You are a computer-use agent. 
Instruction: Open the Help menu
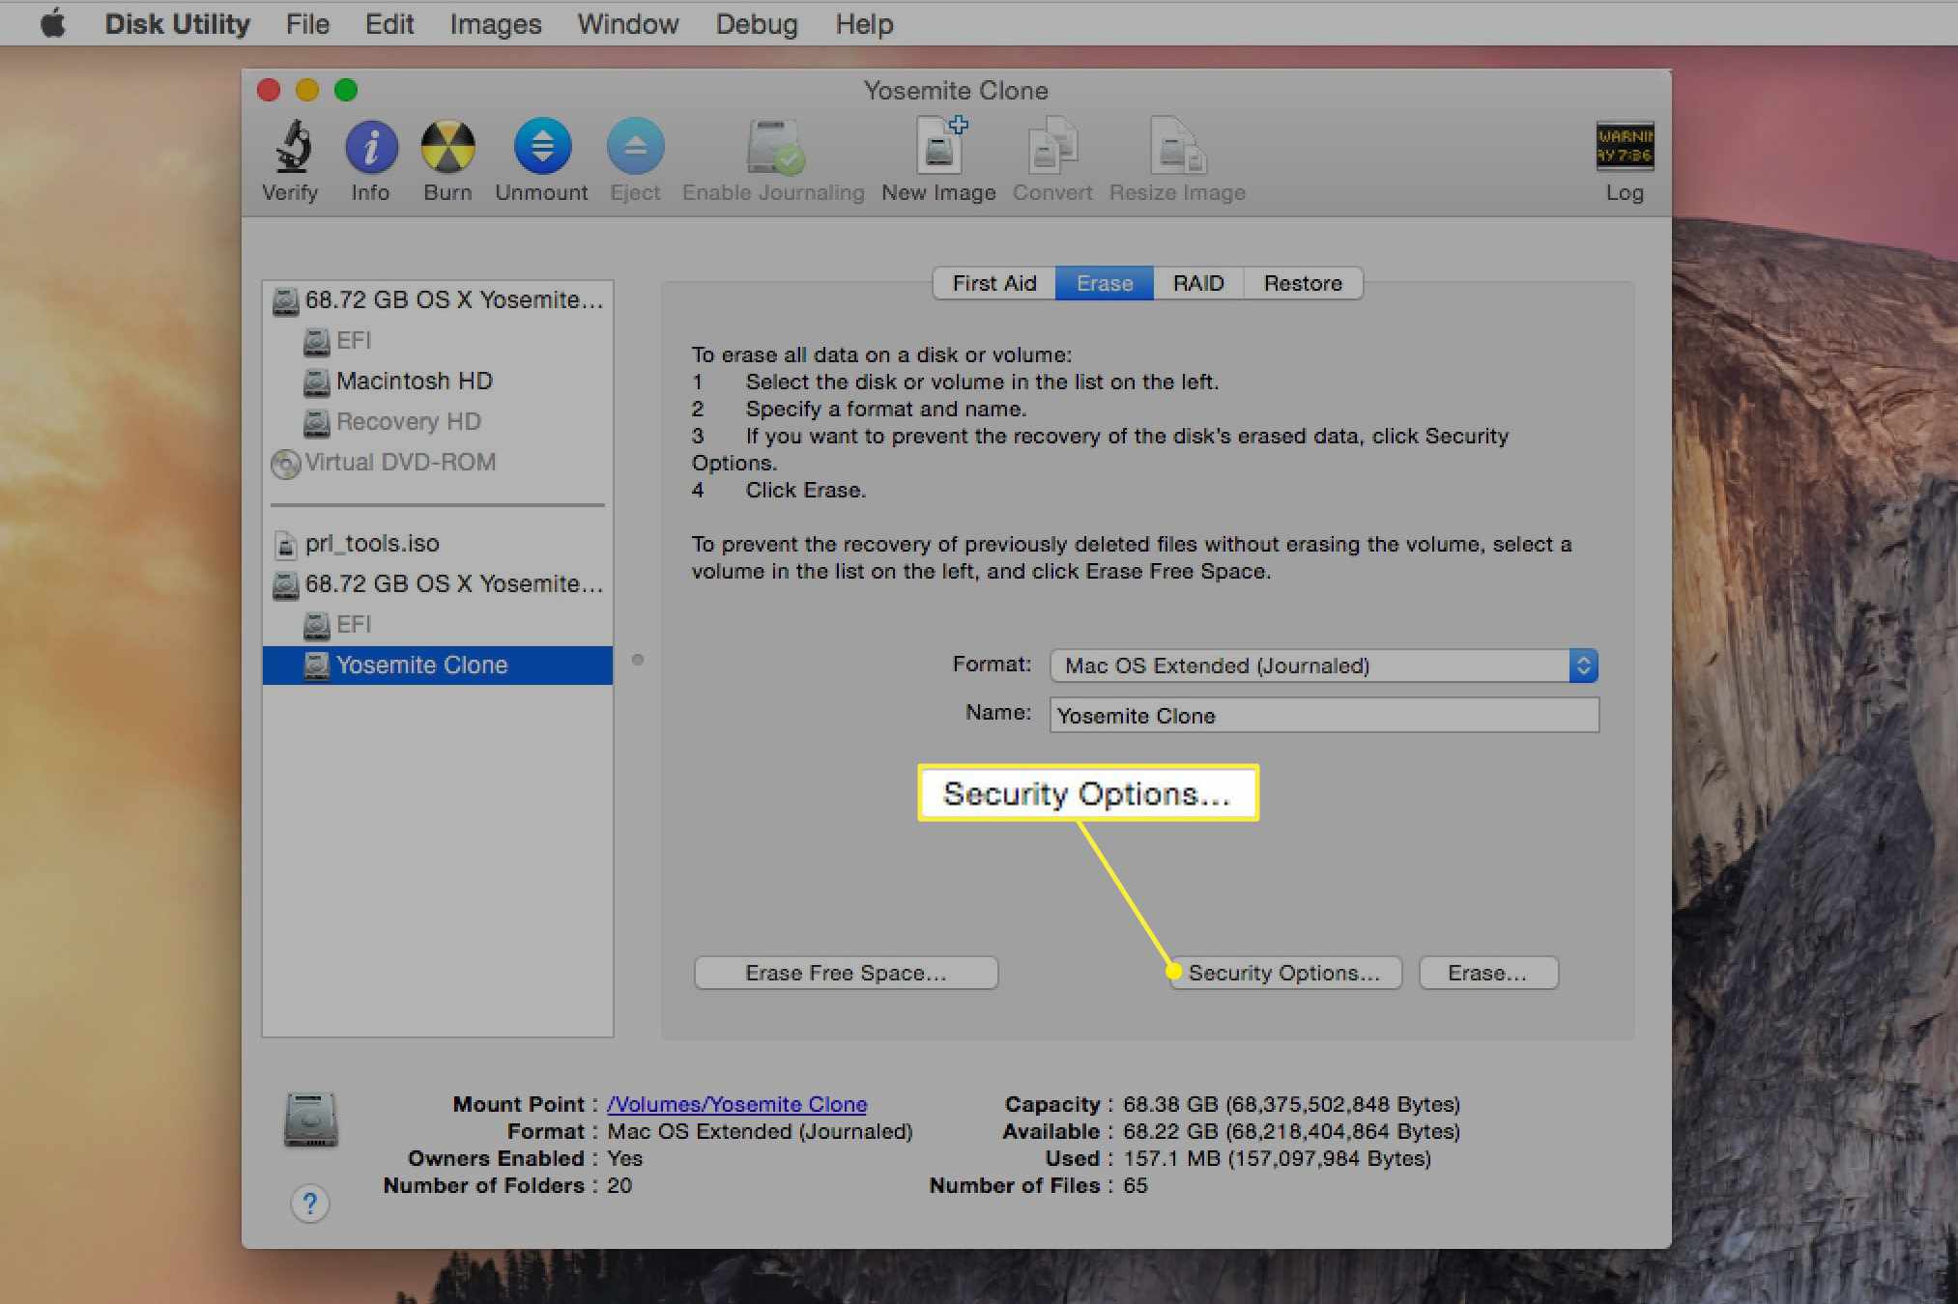864,23
